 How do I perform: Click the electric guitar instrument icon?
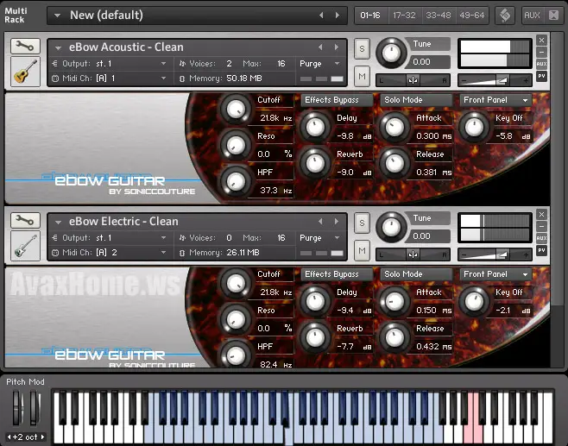pyautogui.click(x=25, y=246)
